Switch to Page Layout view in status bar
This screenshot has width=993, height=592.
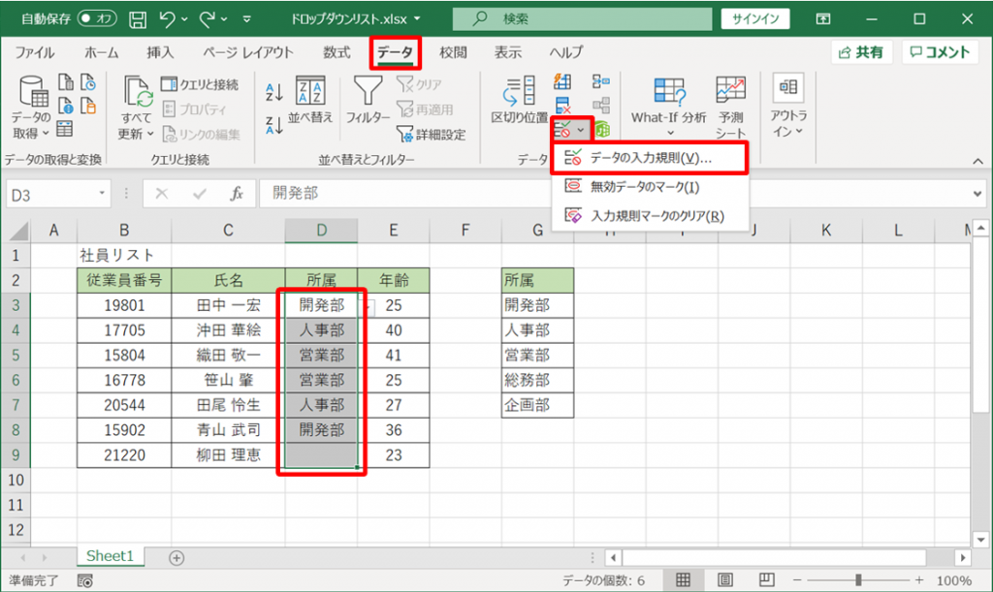pos(725,580)
